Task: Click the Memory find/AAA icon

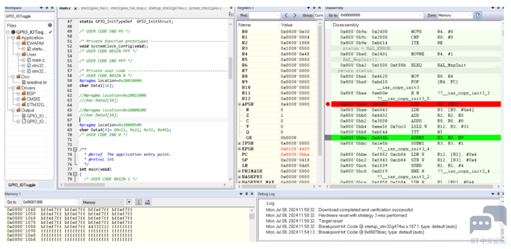Action: pyautogui.click(x=147, y=202)
